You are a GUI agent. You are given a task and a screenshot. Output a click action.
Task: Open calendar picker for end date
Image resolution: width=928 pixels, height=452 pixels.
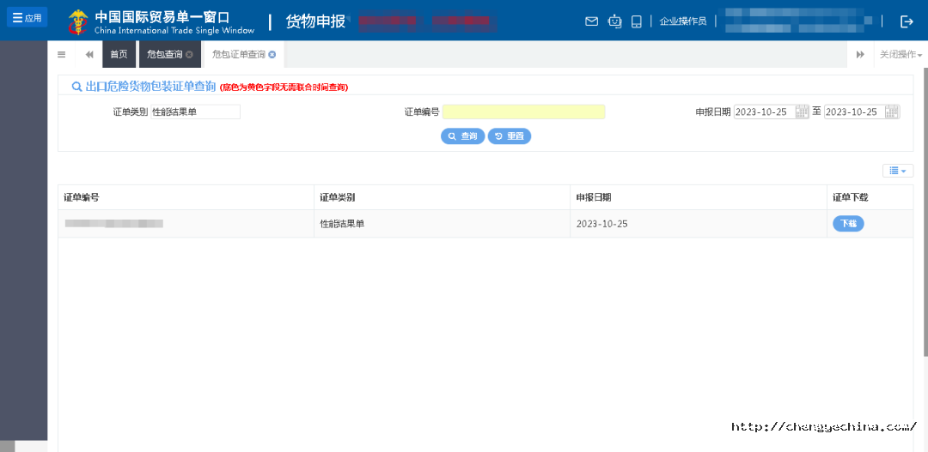(893, 111)
